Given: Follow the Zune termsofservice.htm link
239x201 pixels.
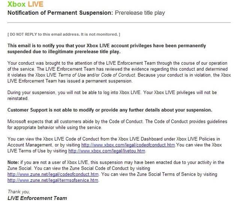Looking at the screenshot, I should [53, 180].
